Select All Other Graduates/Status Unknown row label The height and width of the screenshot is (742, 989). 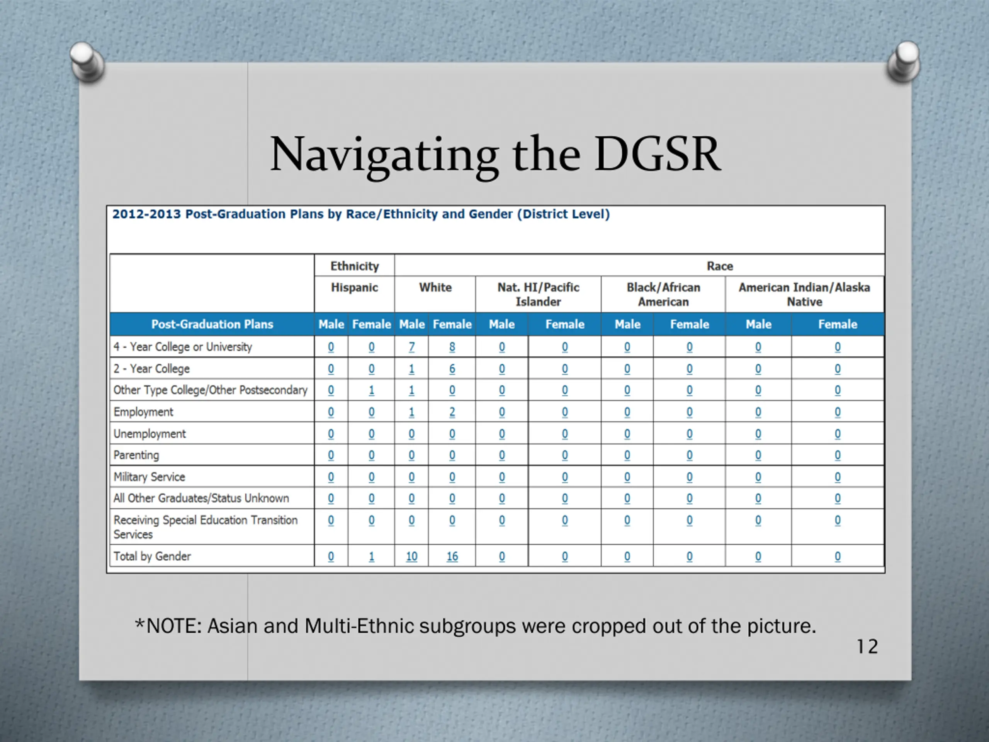(201, 498)
